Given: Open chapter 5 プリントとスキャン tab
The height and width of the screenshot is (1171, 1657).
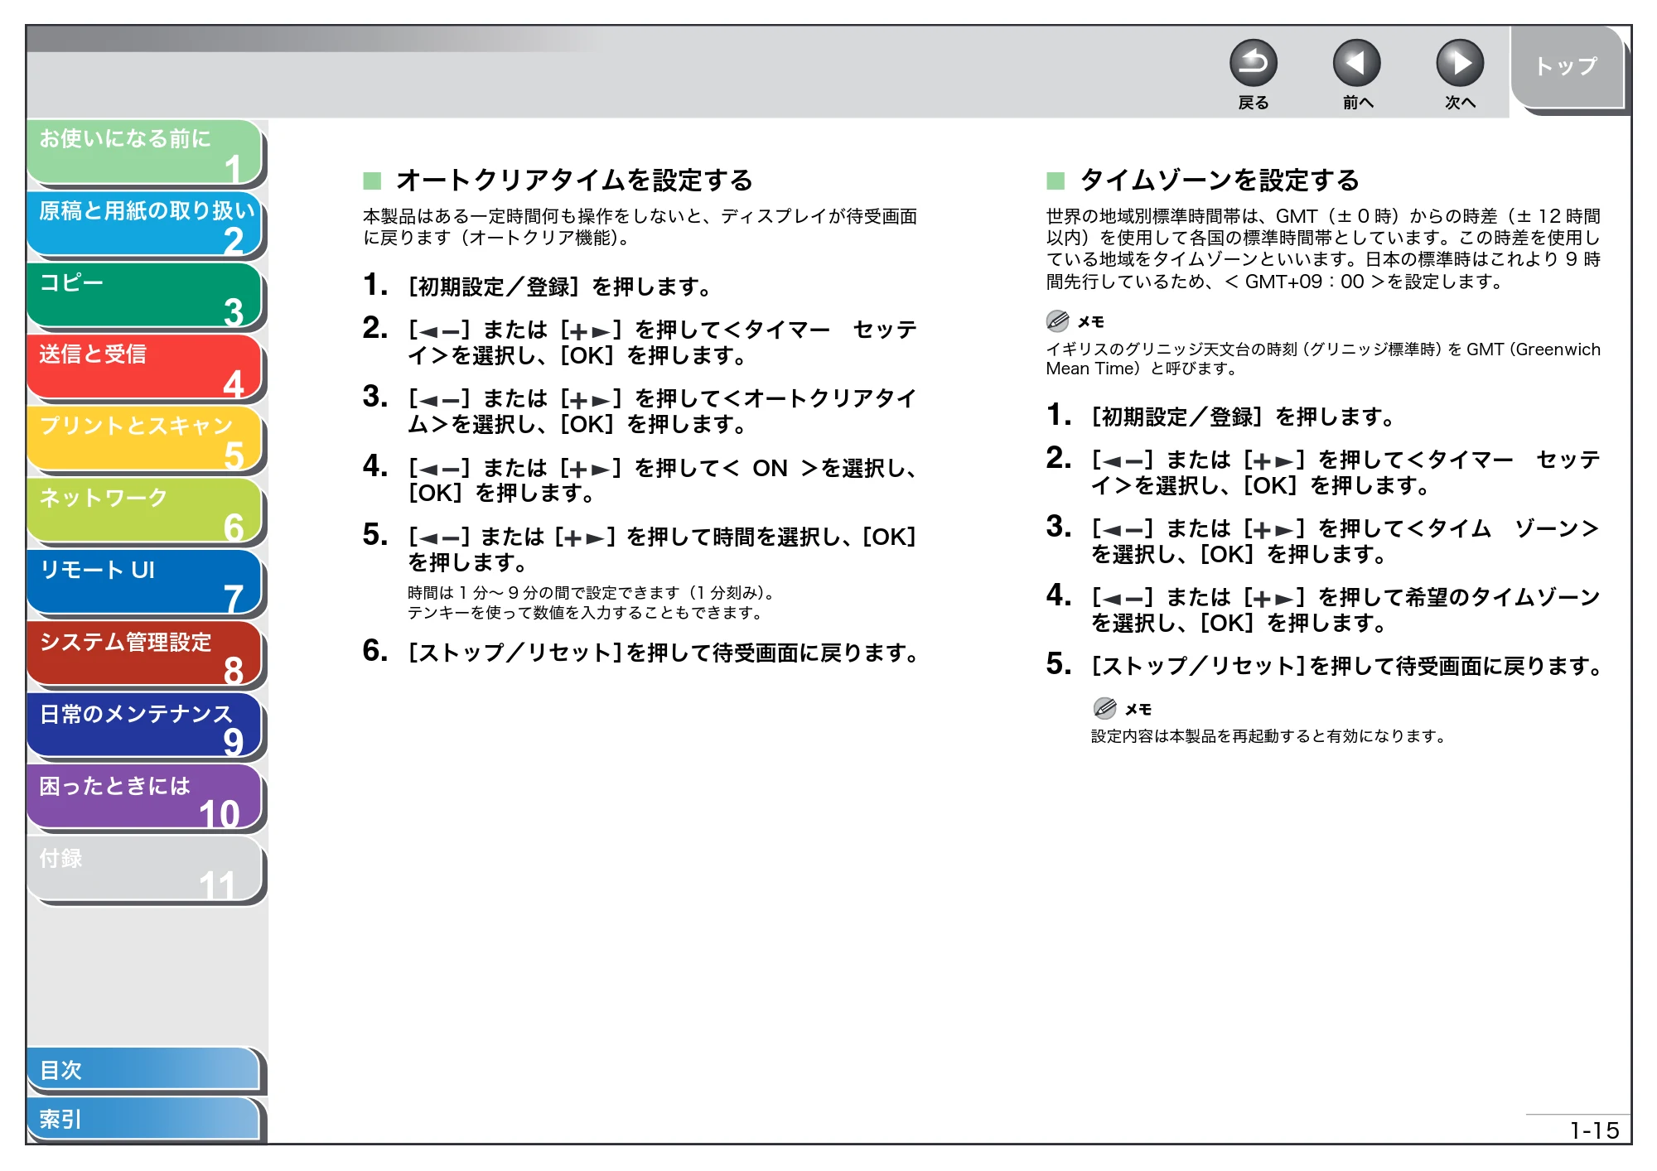Looking at the screenshot, I should click(144, 439).
